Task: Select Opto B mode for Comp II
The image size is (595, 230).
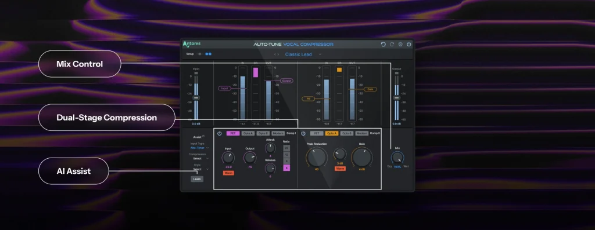Action: pyautogui.click(x=347, y=133)
